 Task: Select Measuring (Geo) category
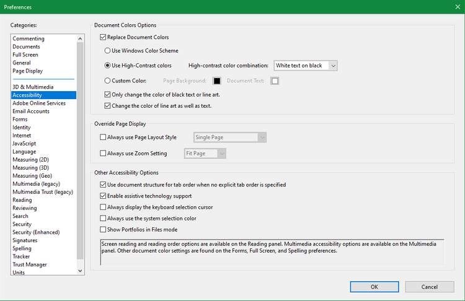click(32, 176)
